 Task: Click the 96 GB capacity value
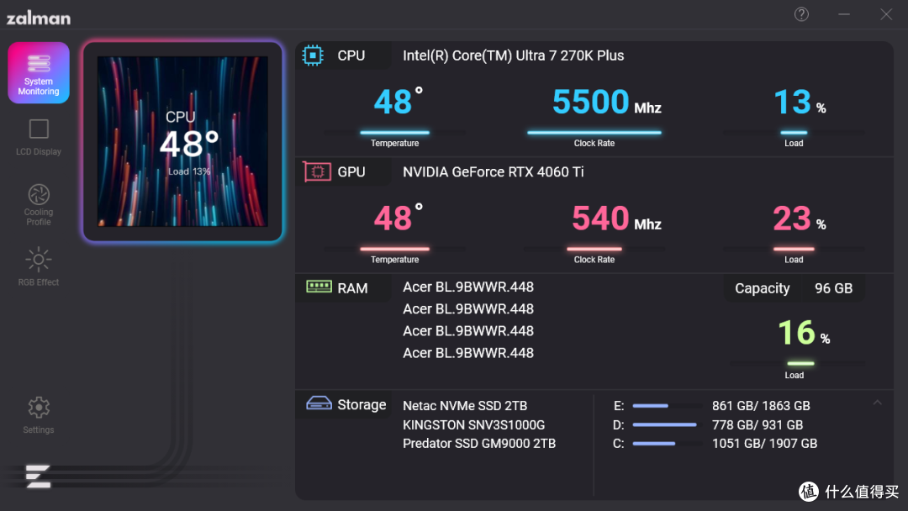833,288
